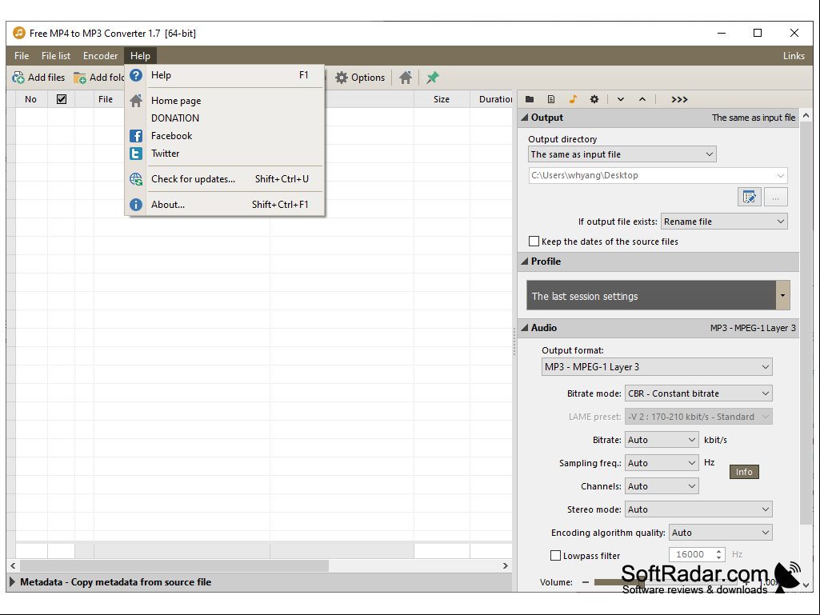Image resolution: width=820 pixels, height=615 pixels.
Task: Click the Lowpass filter stepper arrows
Action: tap(719, 554)
